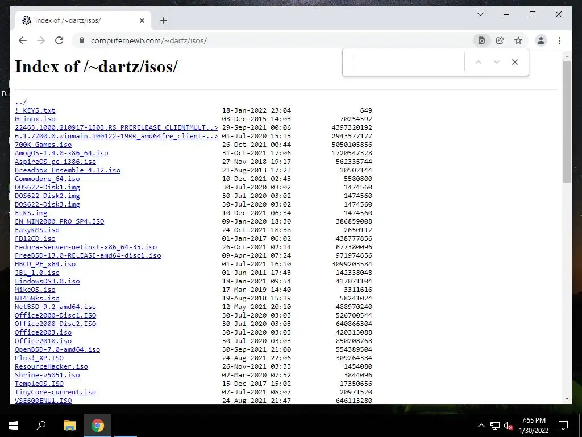Click the muted volume tray icon
This screenshot has width=582, height=437.
click(x=509, y=426)
